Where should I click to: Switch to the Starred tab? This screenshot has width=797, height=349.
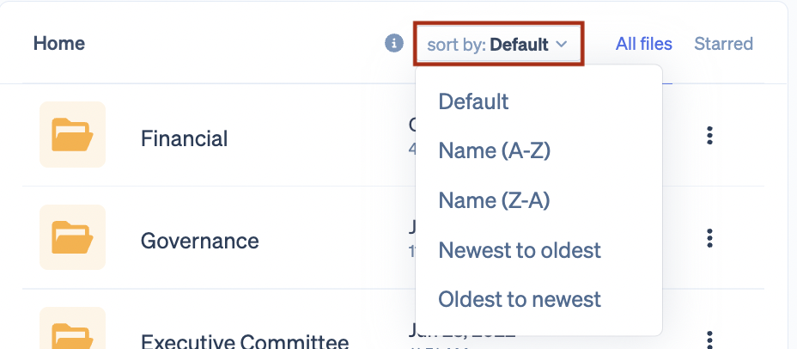(x=723, y=44)
